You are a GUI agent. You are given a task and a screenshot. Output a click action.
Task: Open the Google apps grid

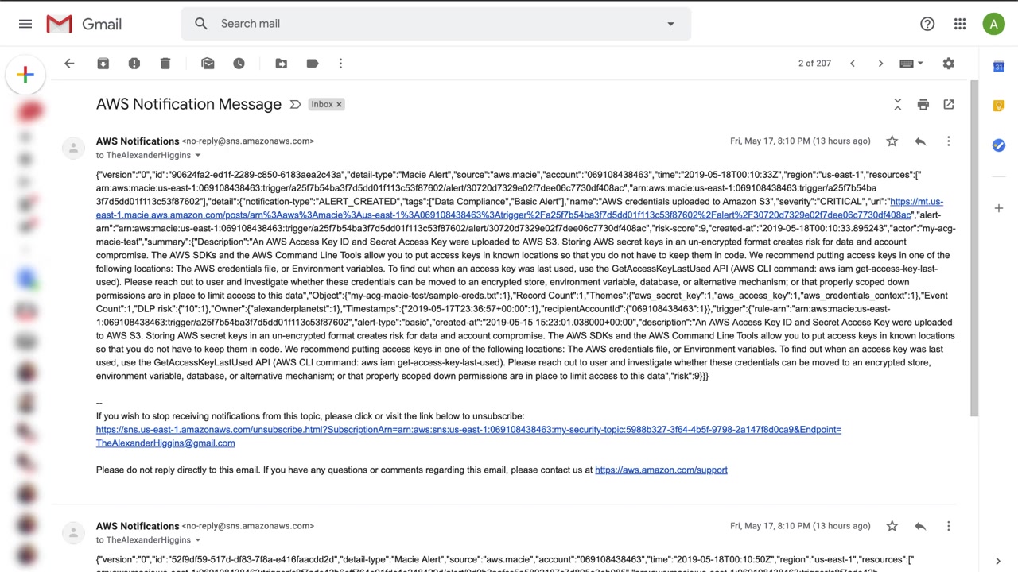pyautogui.click(x=960, y=24)
